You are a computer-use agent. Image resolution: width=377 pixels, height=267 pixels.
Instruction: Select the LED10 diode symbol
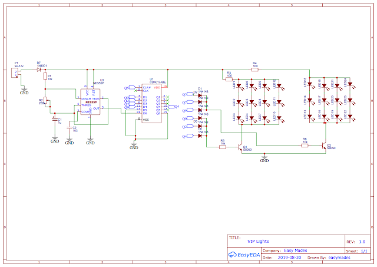[x=279, y=118]
